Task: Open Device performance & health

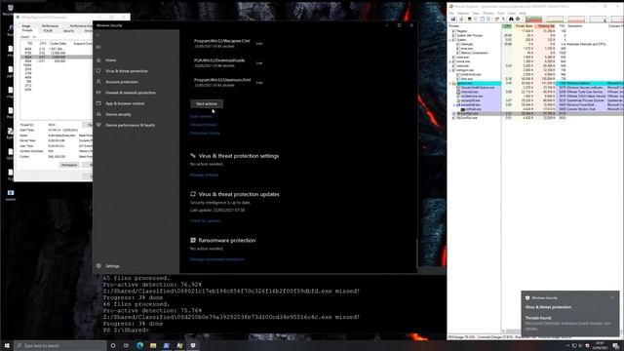Action: [130, 126]
